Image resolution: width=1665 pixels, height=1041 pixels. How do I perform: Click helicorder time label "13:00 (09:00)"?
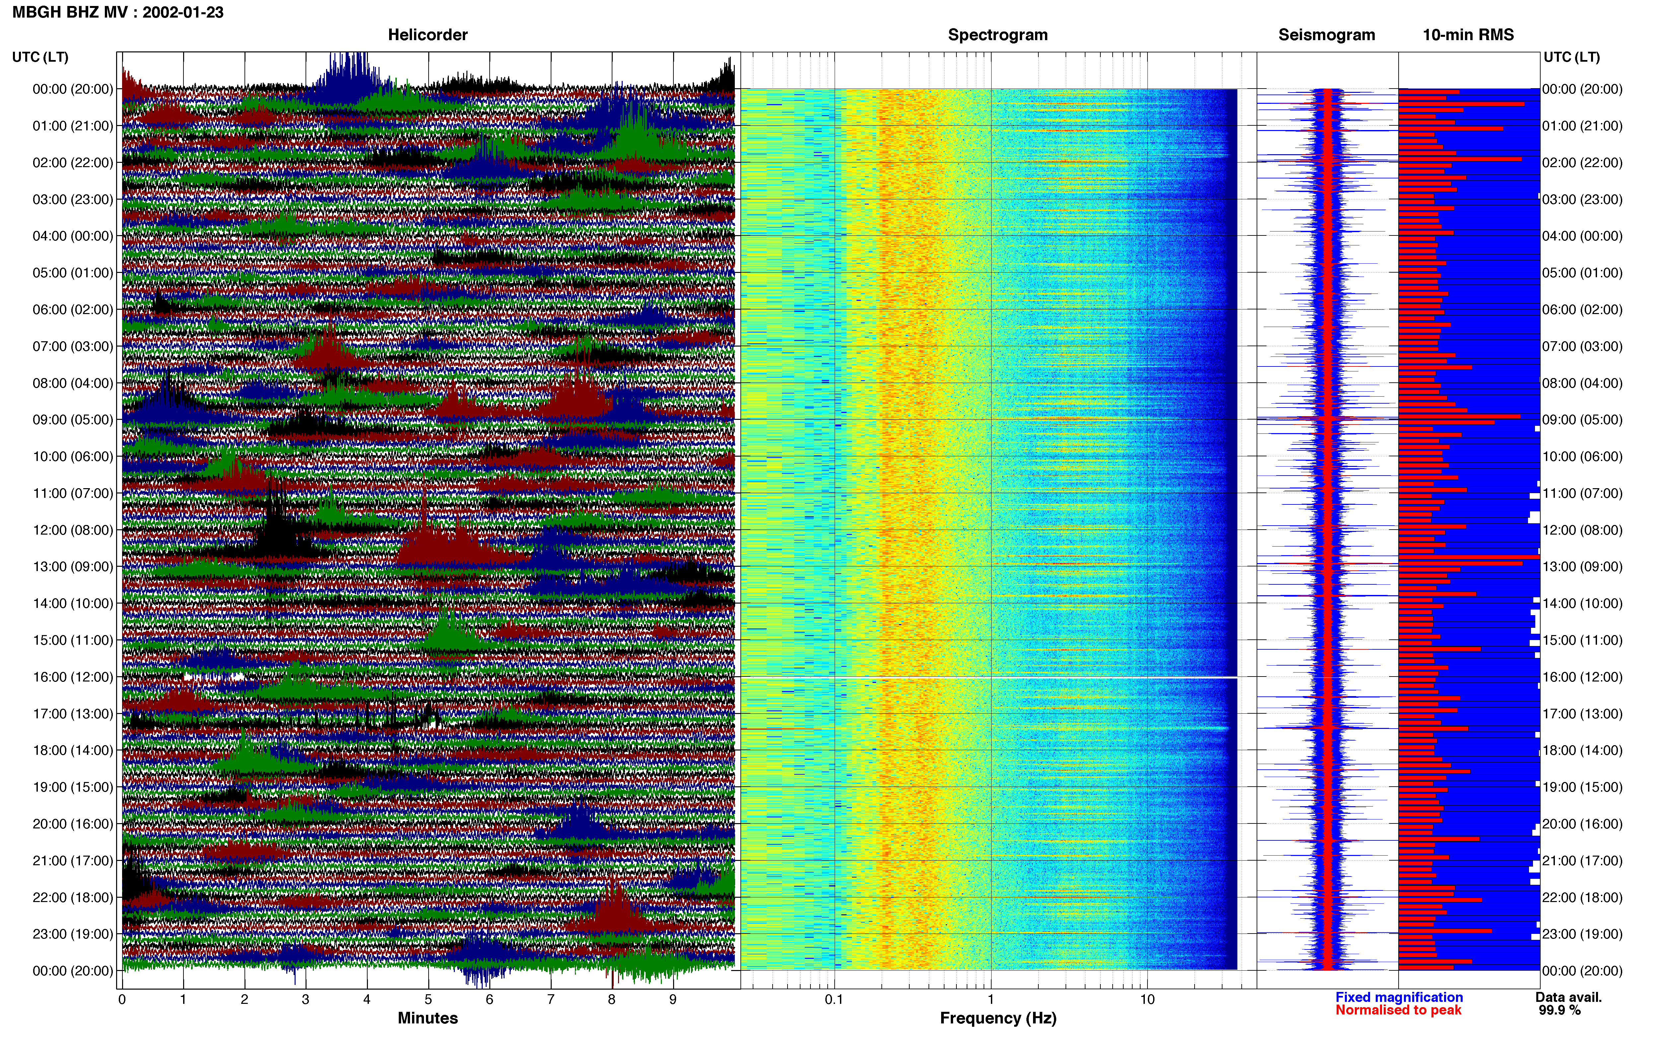point(72,567)
